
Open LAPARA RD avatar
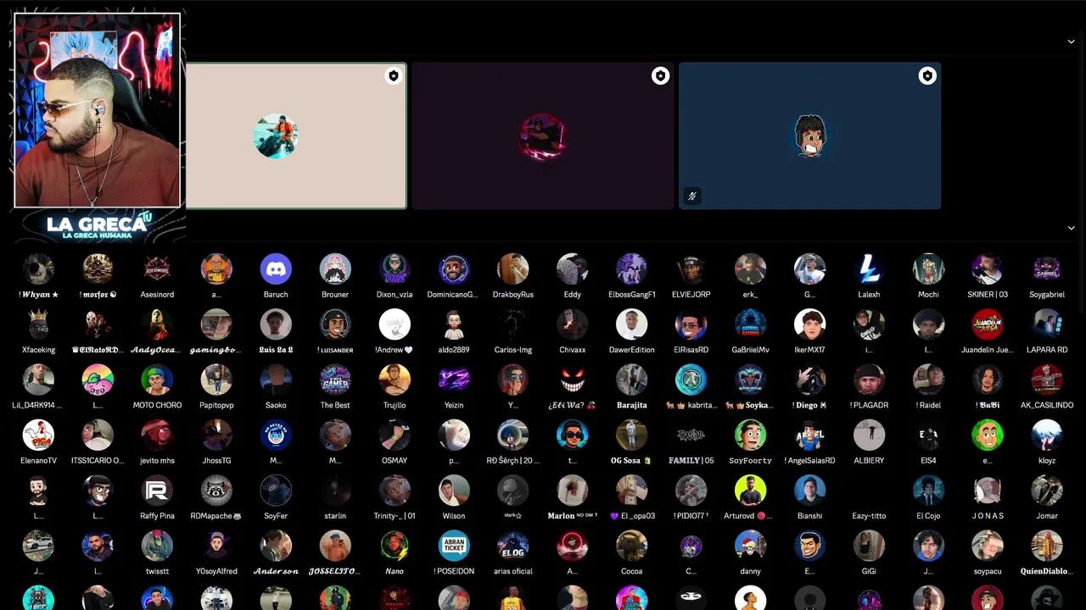(x=1047, y=324)
